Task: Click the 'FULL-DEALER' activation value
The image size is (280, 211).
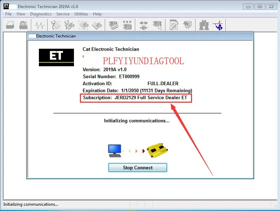Action: 163,83
